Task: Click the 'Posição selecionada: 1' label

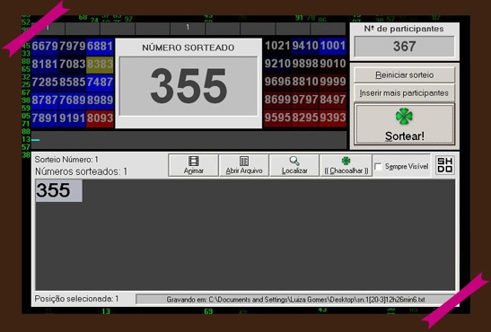Action: point(76,299)
